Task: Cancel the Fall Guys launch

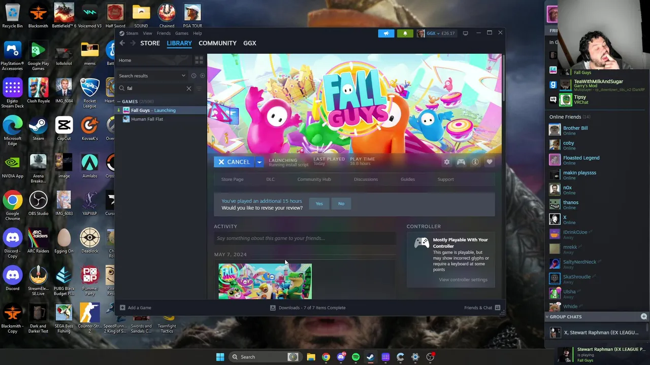Action: pos(234,162)
